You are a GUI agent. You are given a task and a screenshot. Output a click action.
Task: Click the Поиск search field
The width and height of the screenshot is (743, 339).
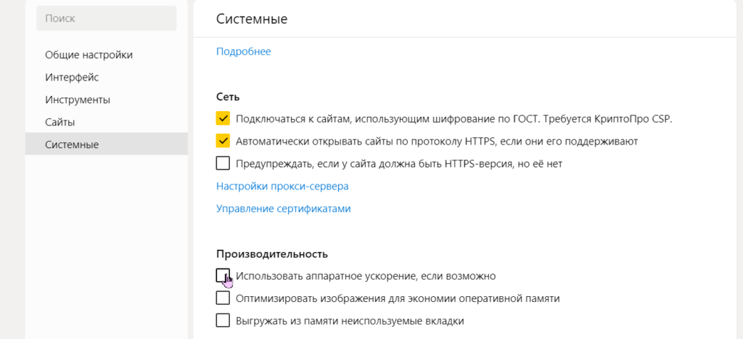tap(106, 18)
